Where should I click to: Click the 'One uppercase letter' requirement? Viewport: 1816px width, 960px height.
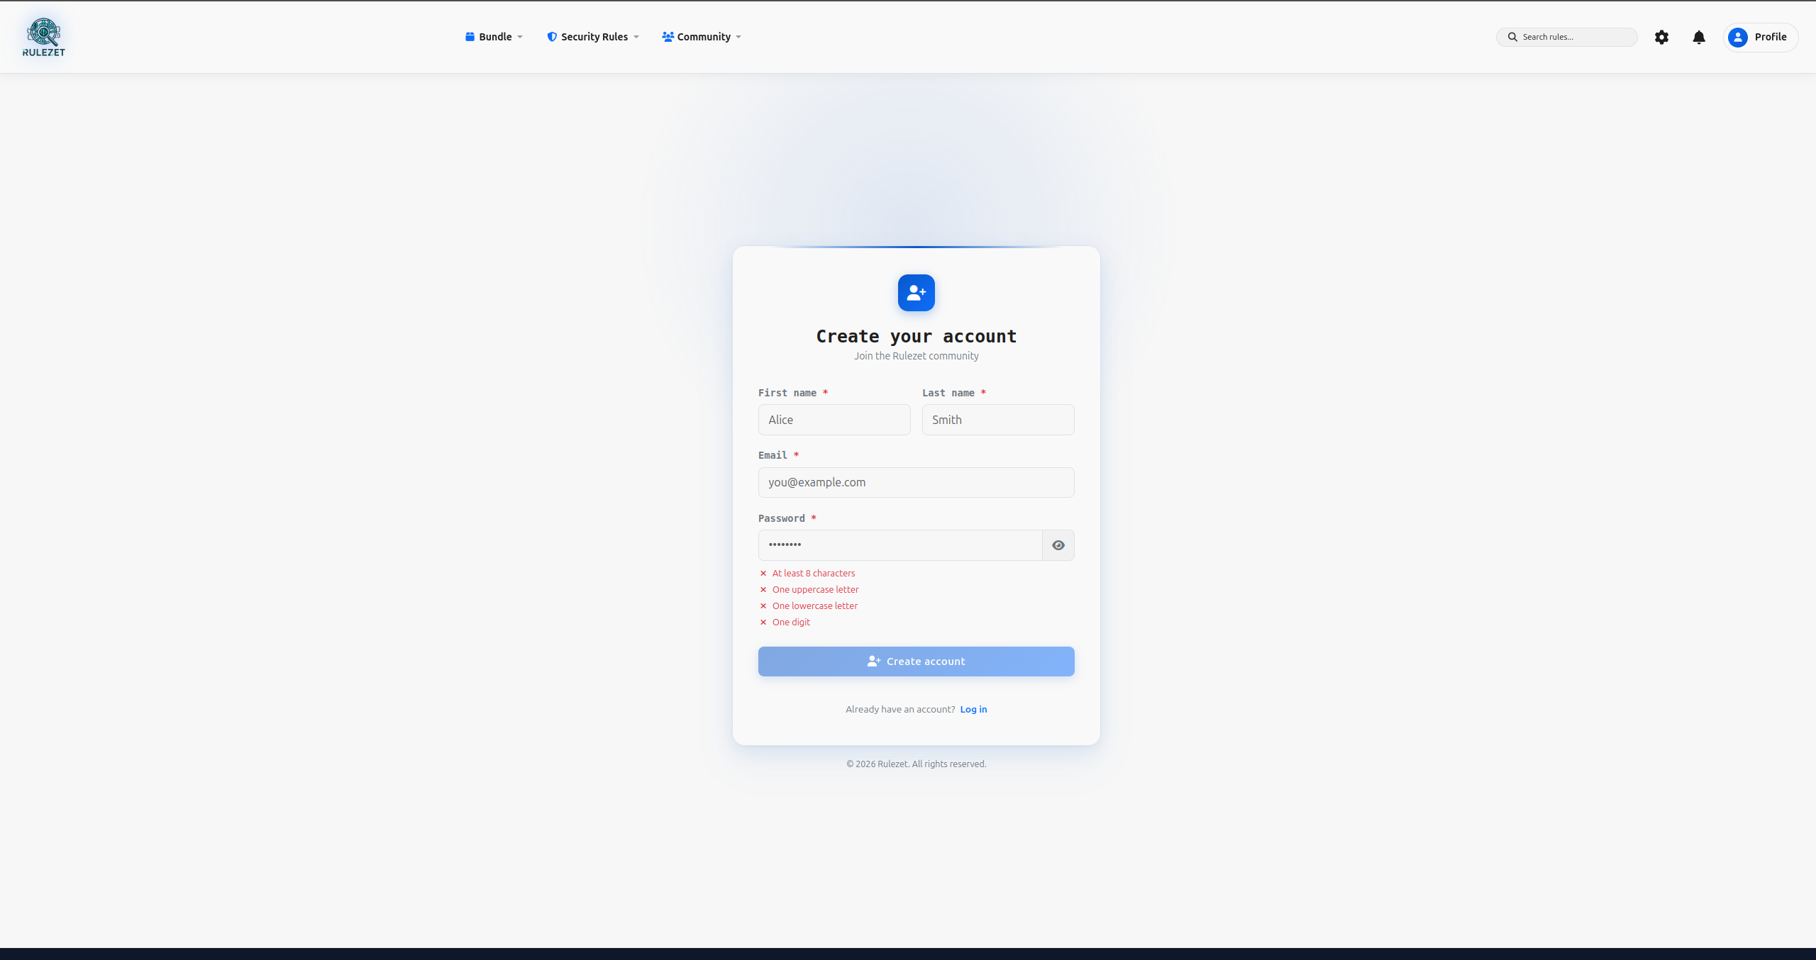point(815,590)
